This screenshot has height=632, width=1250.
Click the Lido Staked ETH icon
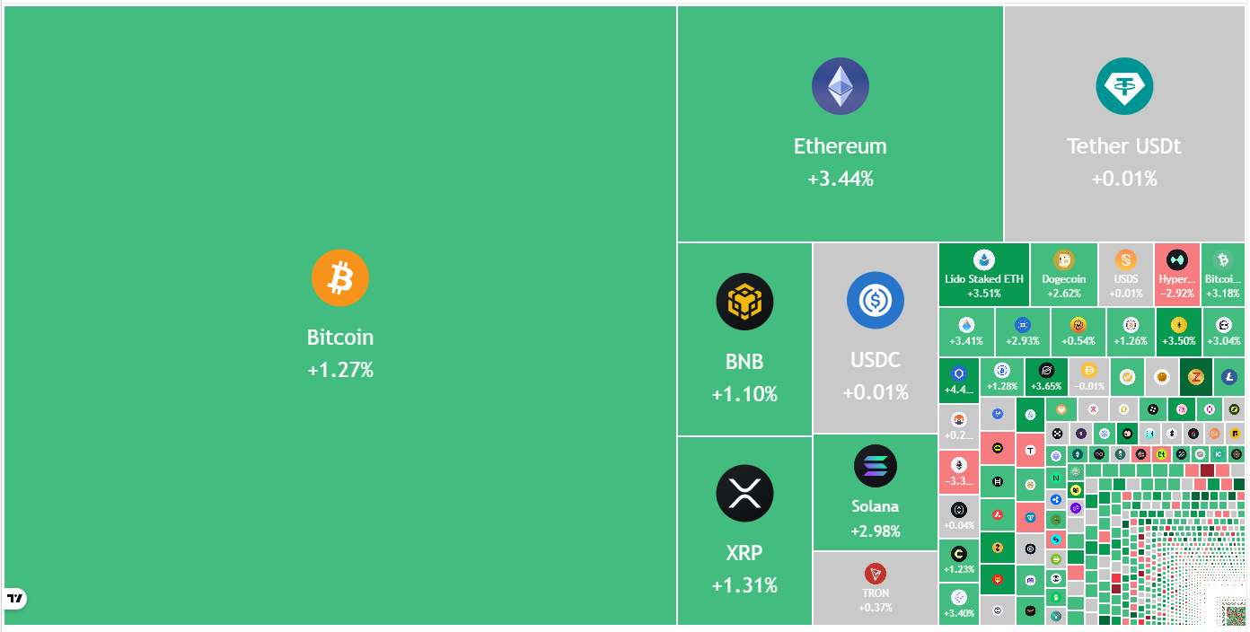(x=984, y=260)
